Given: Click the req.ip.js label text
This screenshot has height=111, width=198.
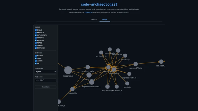Looking at the screenshot, I should tap(127, 87).
